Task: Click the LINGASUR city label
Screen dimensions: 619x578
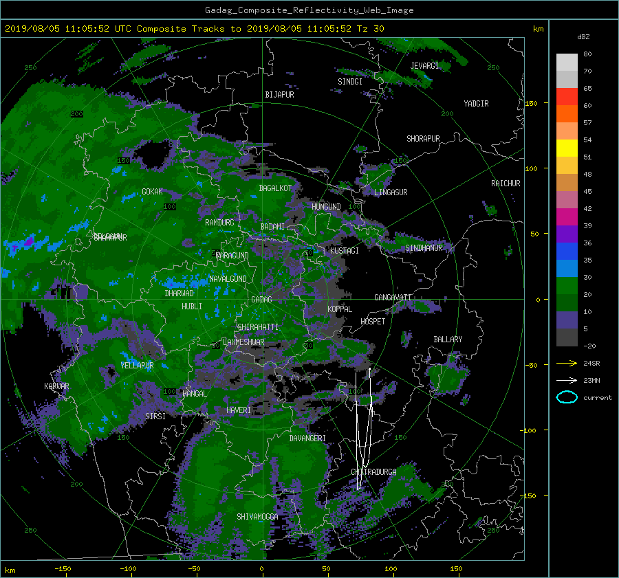Action: [x=391, y=192]
